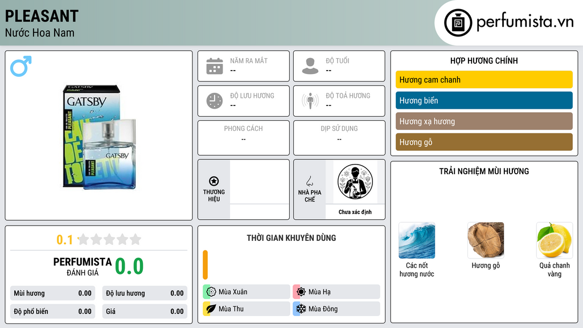The width and height of the screenshot is (583, 328).
Task: Click the Độ tuổi label
Action: [x=337, y=60]
